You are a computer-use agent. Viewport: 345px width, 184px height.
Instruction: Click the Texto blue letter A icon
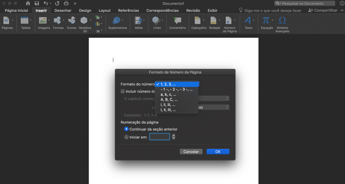[x=247, y=20]
